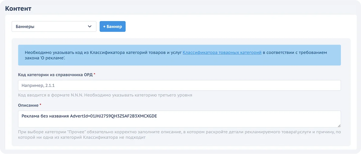Click the + Баннер button
The height and width of the screenshot is (154, 361).
coord(113,26)
